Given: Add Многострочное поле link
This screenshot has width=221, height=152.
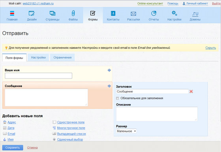Looking at the screenshot, I should 71,128.
